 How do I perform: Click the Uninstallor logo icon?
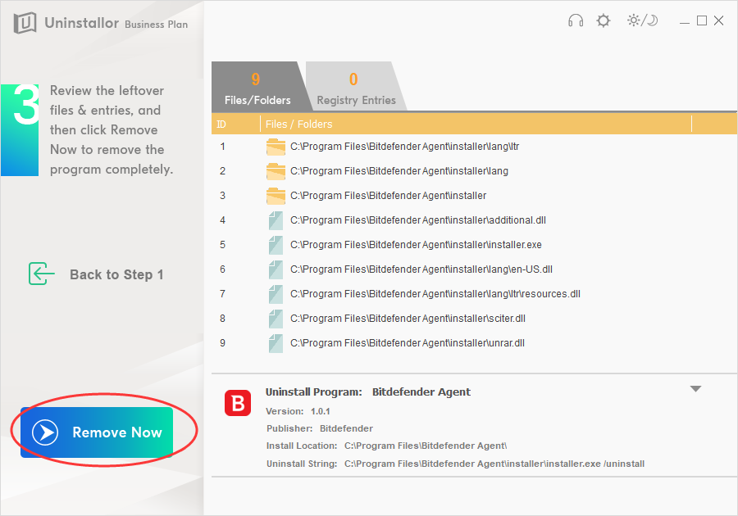pyautogui.click(x=25, y=23)
